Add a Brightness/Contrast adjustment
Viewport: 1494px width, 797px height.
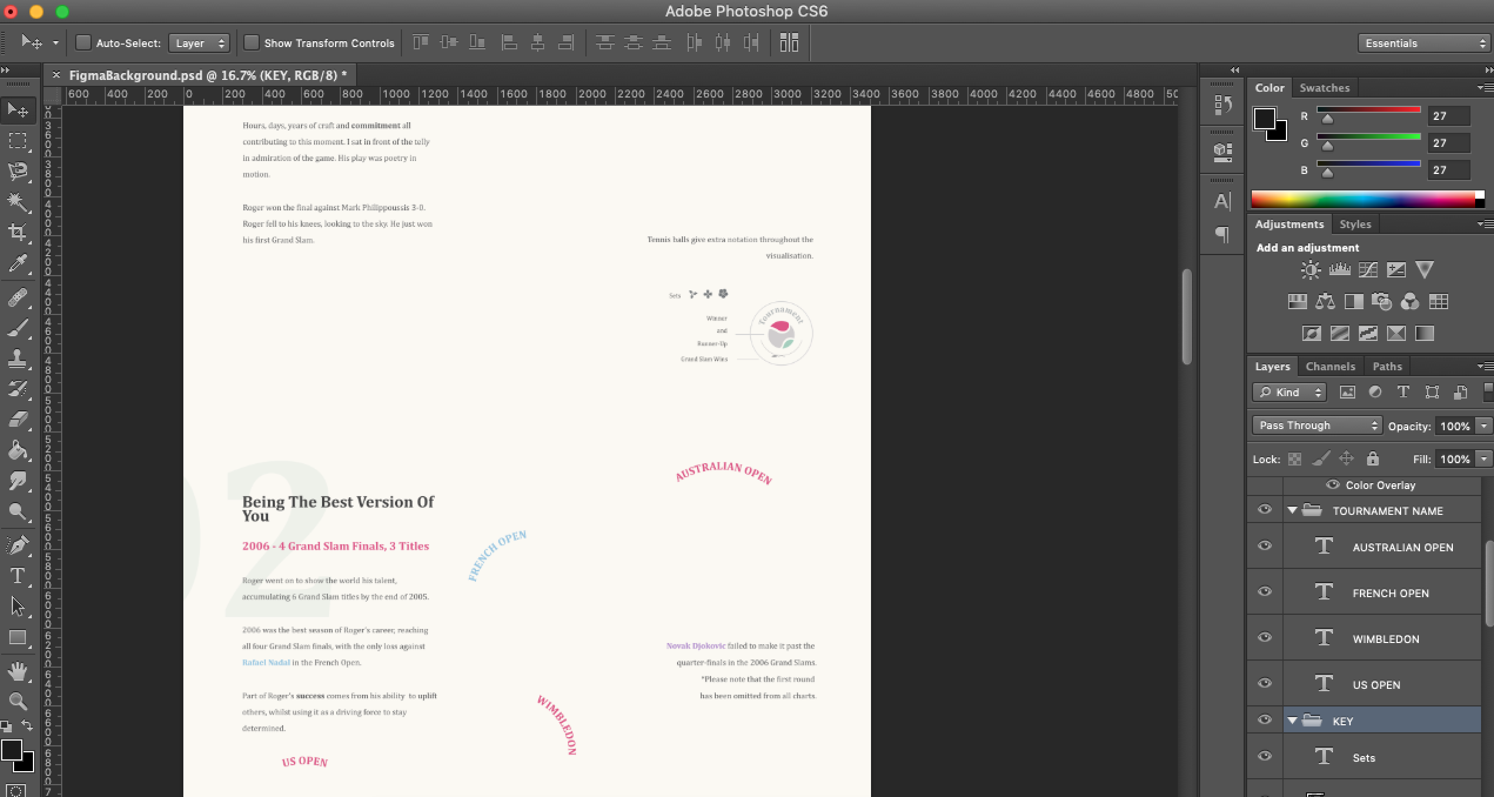(1310, 270)
